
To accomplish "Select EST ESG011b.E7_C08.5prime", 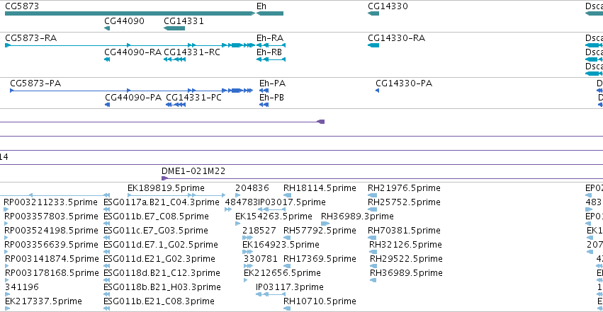I will coord(156,216).
